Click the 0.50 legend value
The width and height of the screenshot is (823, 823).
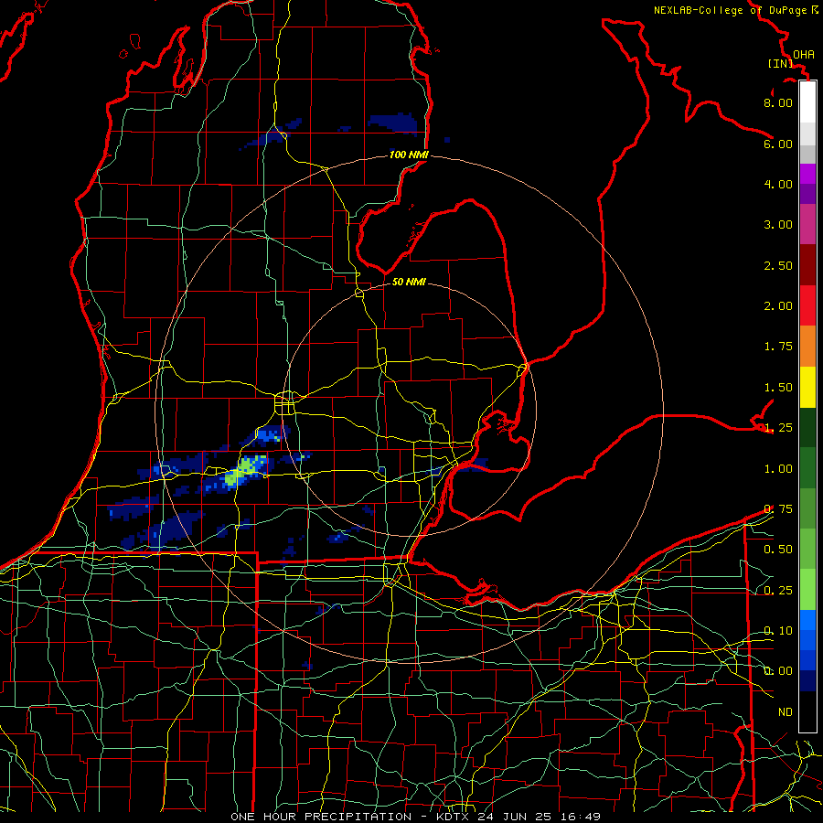pos(778,550)
